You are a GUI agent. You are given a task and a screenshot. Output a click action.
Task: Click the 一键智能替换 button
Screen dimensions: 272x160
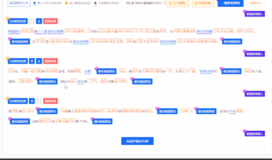point(230,3)
